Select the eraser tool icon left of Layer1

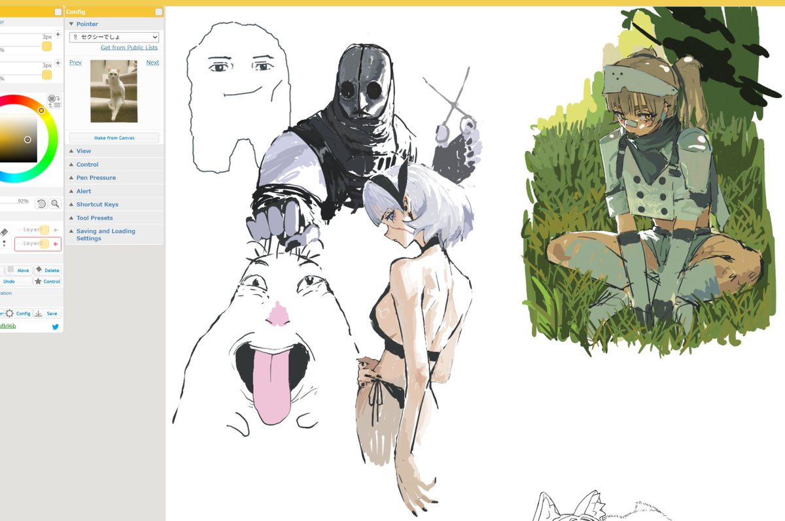coord(4,231)
